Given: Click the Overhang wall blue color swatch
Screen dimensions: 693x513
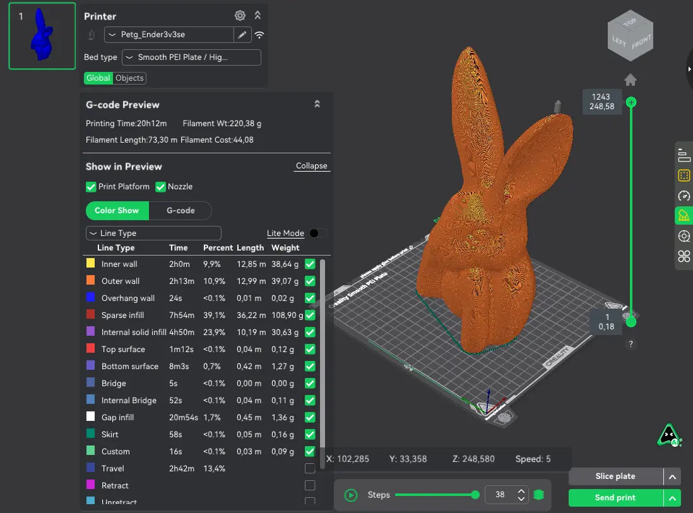Looking at the screenshot, I should 91,297.
